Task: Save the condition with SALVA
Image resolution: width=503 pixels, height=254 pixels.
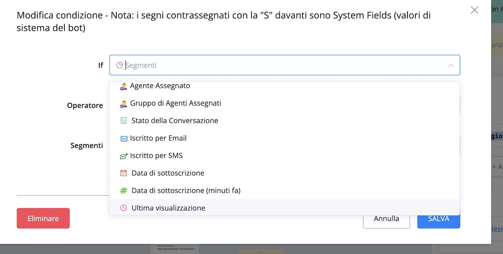Action: pos(439,219)
